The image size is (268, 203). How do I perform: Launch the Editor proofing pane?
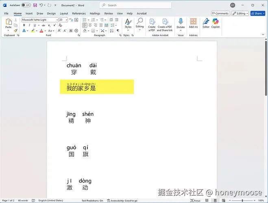pyautogui.click(x=206, y=23)
